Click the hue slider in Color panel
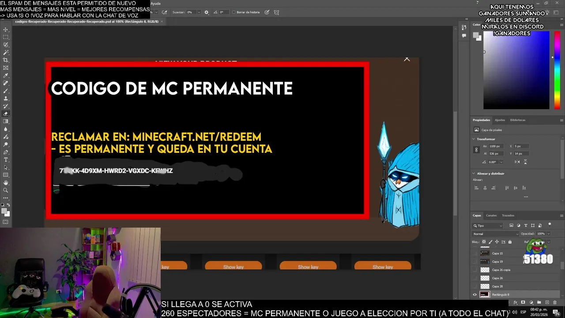This screenshot has width=565, height=318. 557,71
